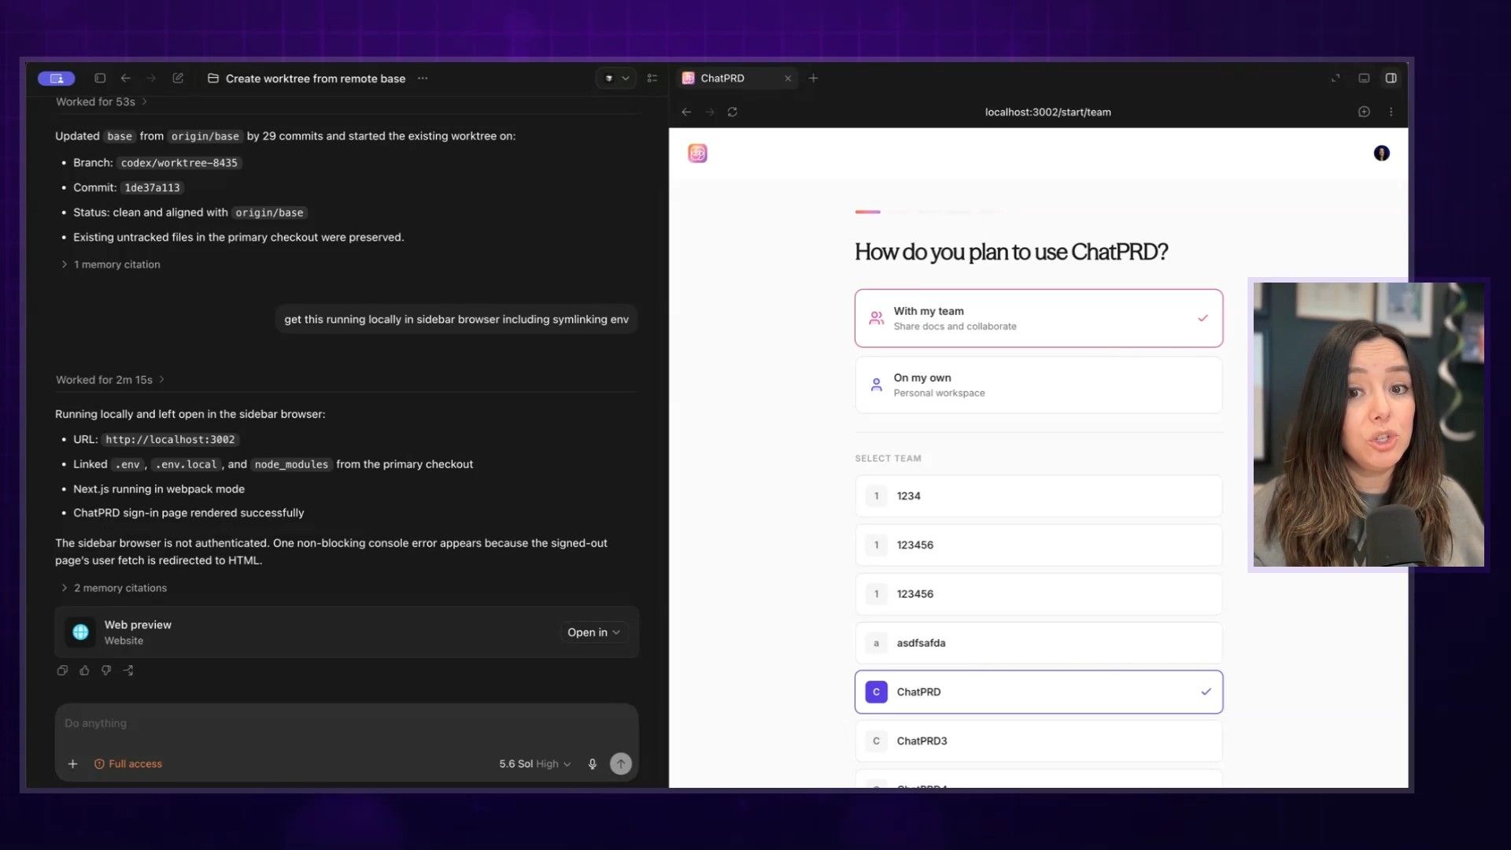The image size is (1511, 850).
Task: Go forward in the sidebar browser
Action: click(710, 112)
